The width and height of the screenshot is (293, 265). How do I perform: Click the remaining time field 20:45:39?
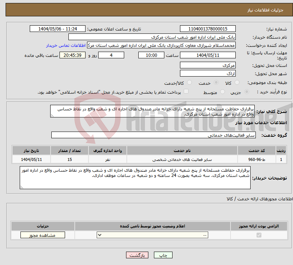pos(73,55)
